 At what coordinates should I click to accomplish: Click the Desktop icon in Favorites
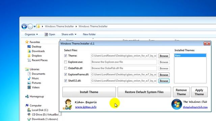coord(29,47)
